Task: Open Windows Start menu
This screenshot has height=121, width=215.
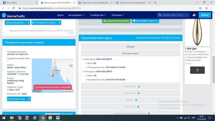Action: click(4, 118)
